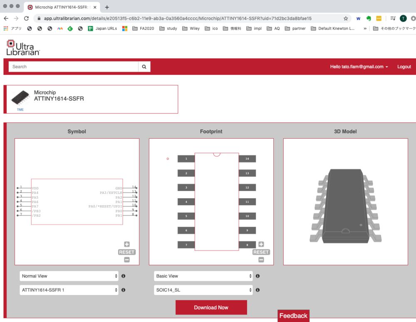Open the Normal View dropdown
This screenshot has width=416, height=322.
point(69,276)
